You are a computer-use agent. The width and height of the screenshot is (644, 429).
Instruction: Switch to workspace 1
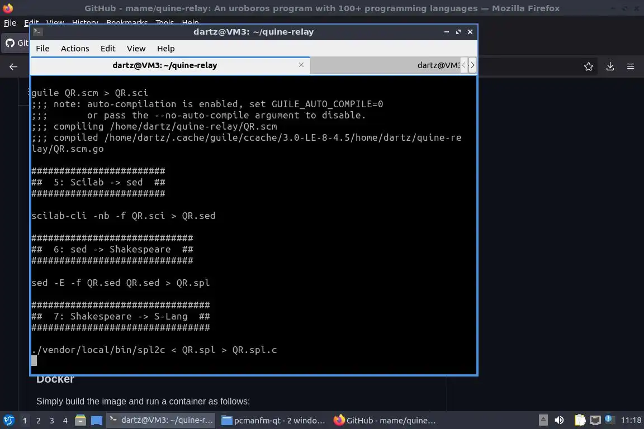[25, 421]
